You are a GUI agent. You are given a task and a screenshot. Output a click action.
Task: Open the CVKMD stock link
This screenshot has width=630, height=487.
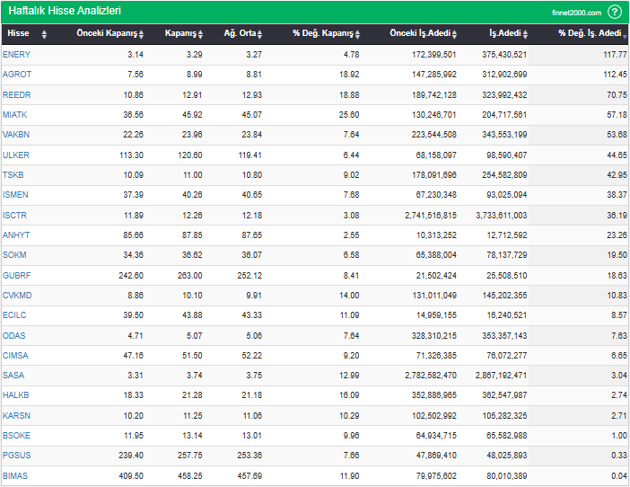[17, 296]
